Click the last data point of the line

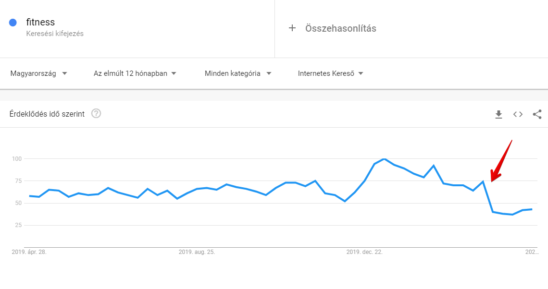click(532, 209)
